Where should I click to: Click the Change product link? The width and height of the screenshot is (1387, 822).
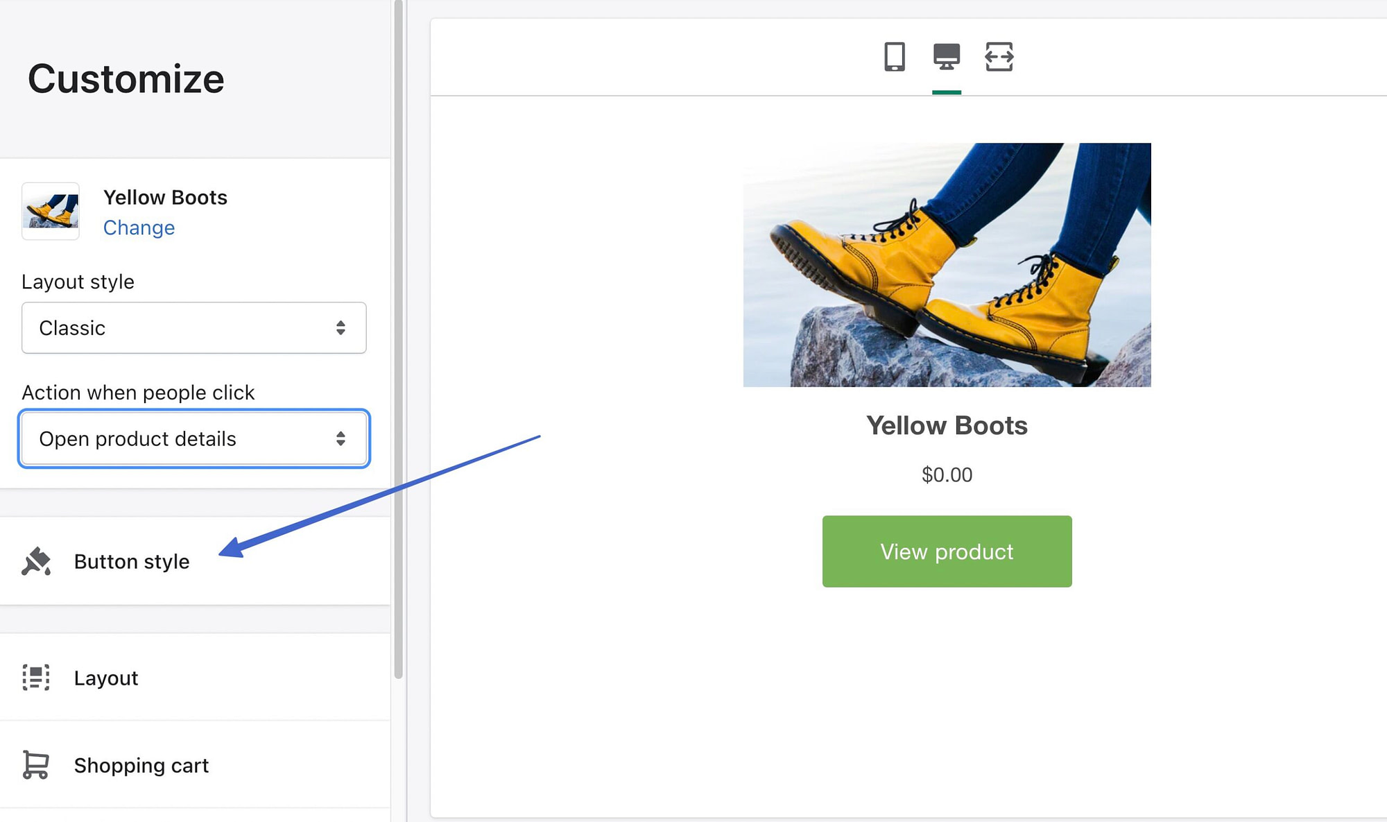(x=139, y=228)
